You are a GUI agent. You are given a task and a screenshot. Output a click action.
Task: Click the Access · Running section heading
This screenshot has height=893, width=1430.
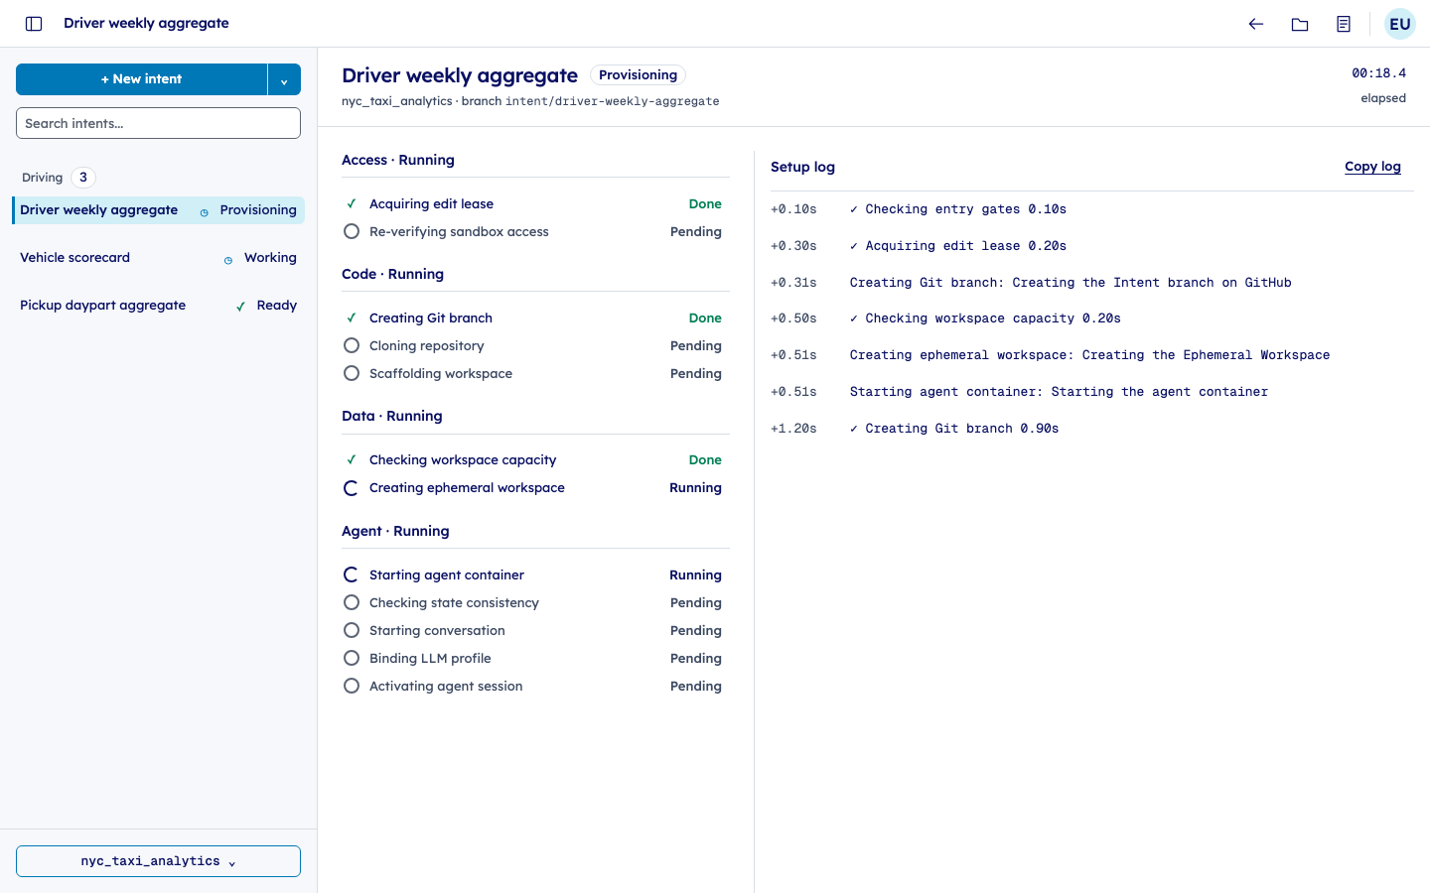click(398, 160)
